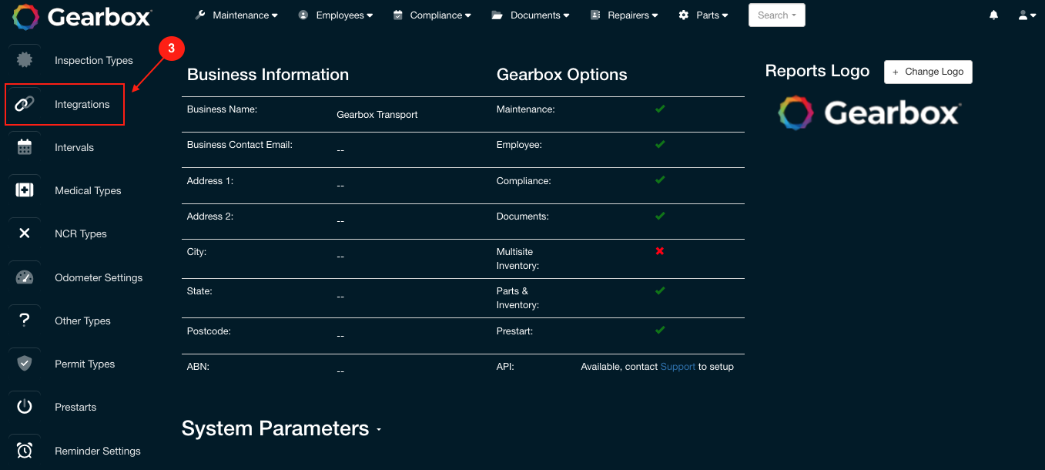
Task: Click the Prestart enabled check mark
Action: (660, 330)
